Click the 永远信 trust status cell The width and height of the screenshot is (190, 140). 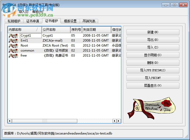[116, 46]
